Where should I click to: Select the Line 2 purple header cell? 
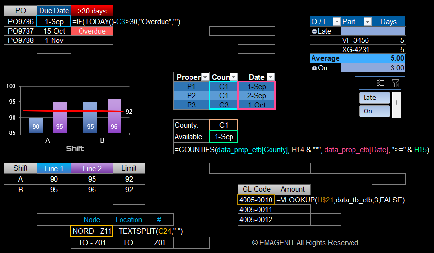92,168
